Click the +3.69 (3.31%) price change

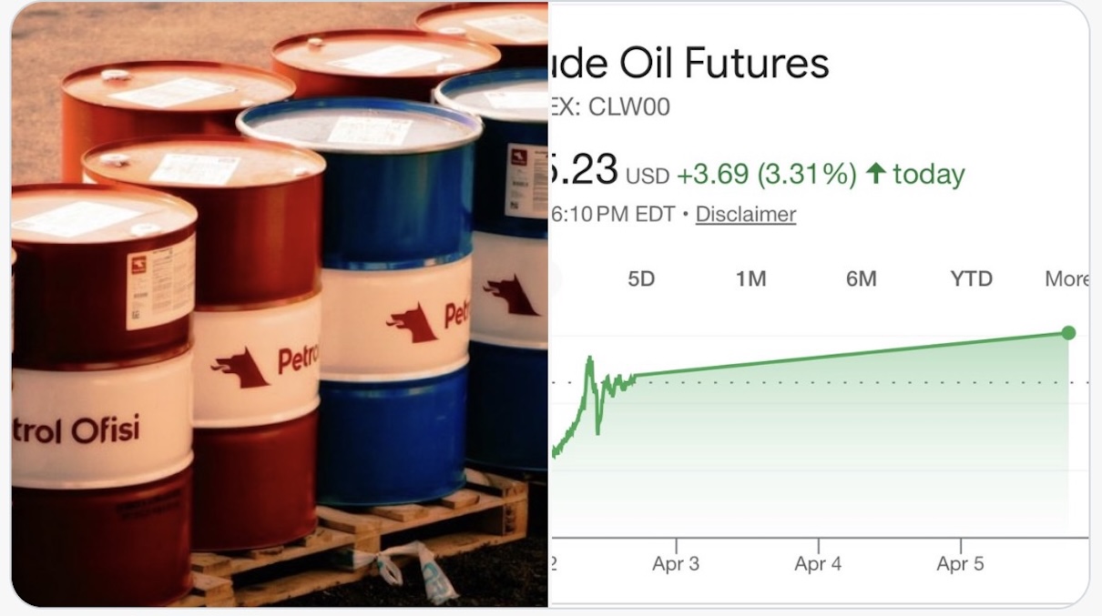tap(766, 174)
